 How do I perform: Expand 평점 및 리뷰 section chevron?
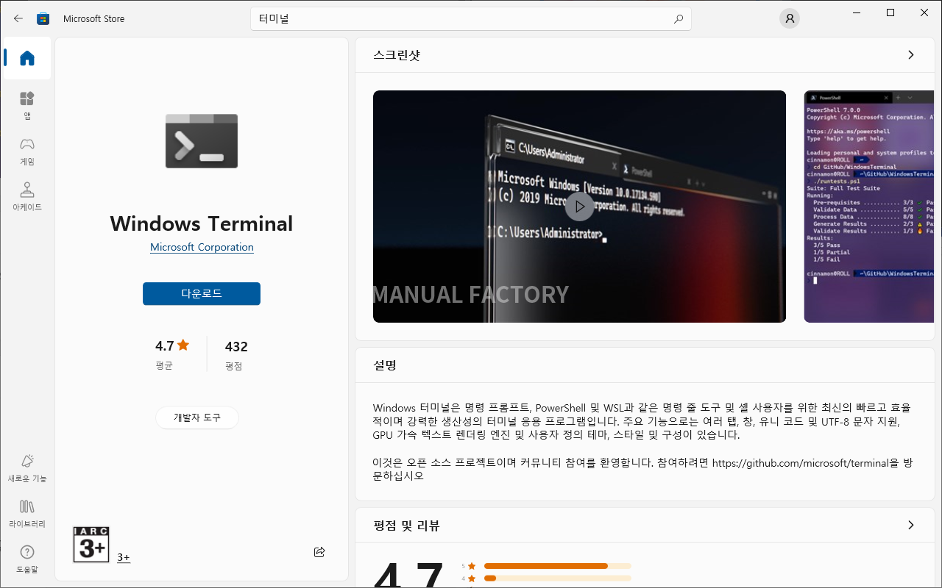(911, 526)
